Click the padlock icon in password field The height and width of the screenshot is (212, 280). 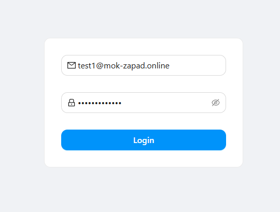[72, 103]
